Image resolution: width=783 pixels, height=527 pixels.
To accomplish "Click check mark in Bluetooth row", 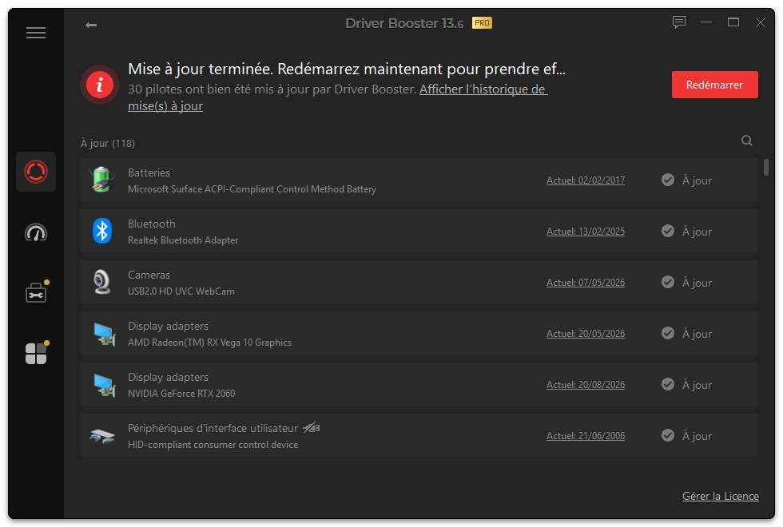I will (668, 231).
